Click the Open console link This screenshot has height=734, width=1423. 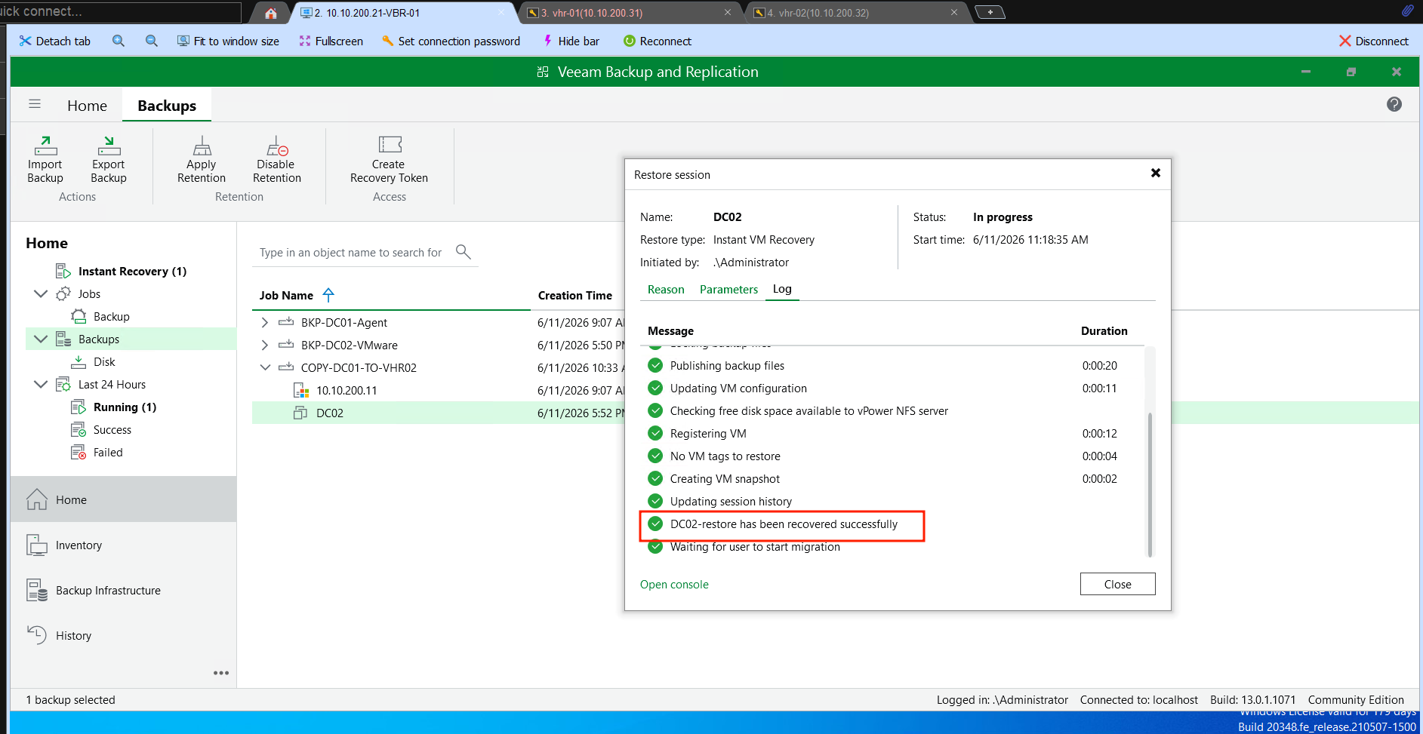point(674,585)
